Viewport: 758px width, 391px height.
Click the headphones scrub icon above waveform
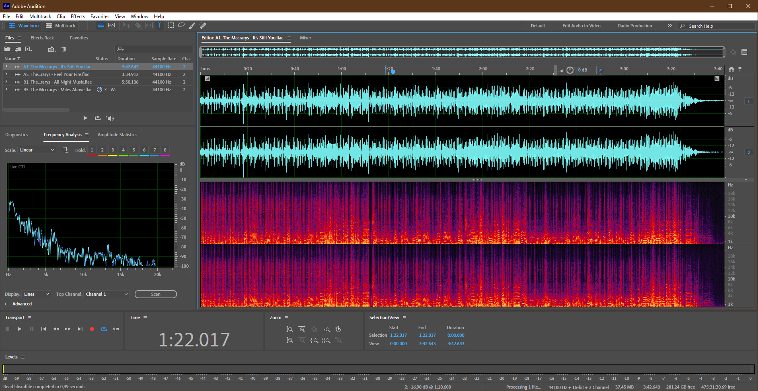point(731,70)
